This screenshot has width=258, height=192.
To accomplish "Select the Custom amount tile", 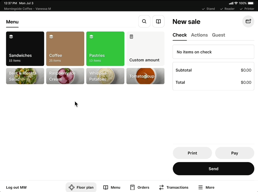I will pos(145,49).
